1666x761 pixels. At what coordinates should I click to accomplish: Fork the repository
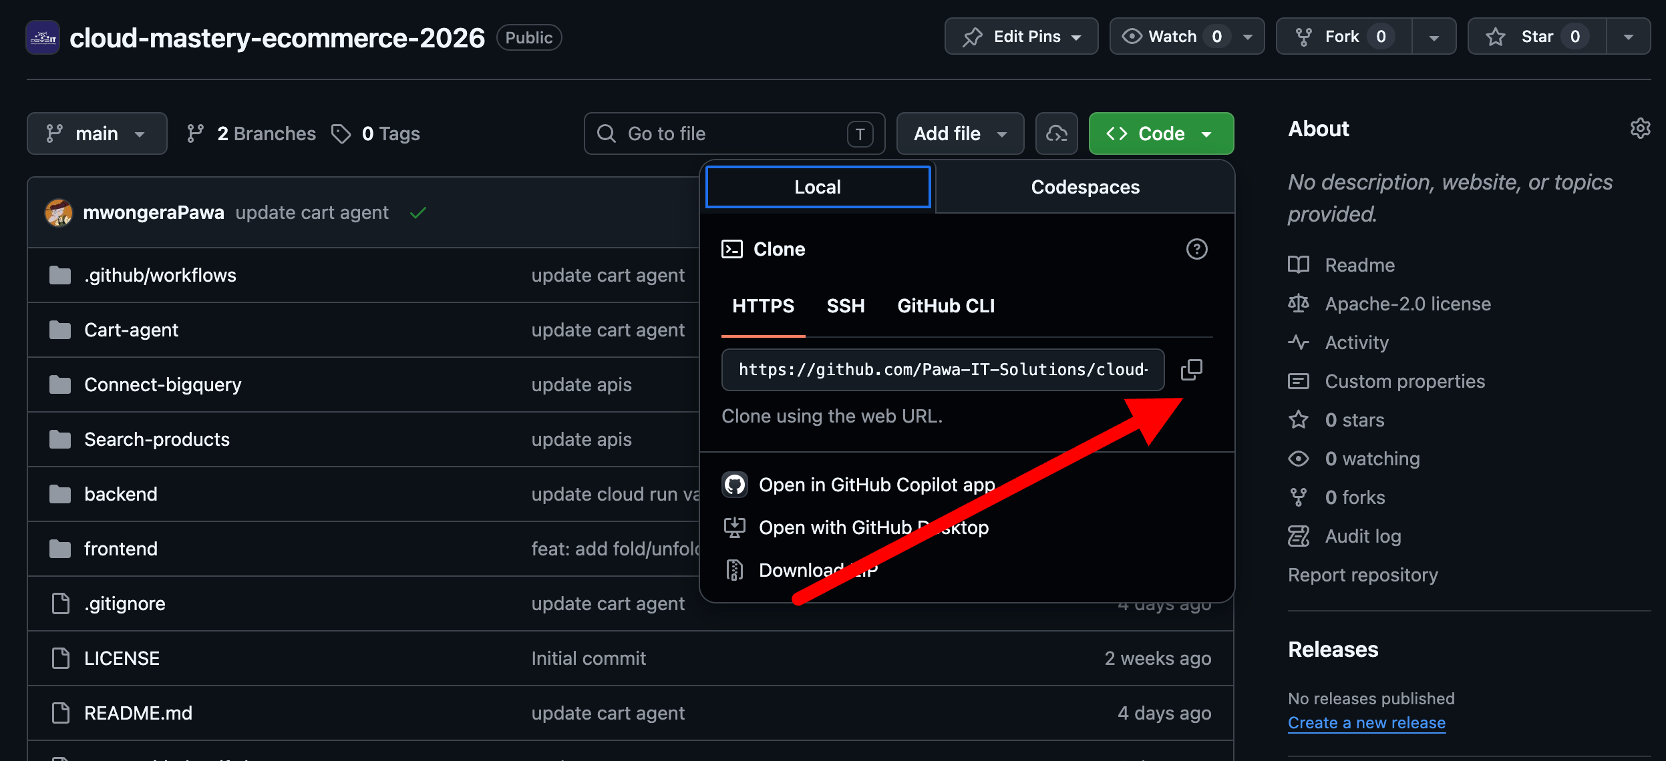(x=1343, y=36)
